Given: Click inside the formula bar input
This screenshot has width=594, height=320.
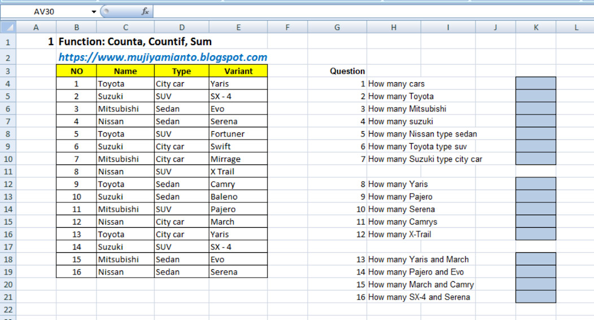Looking at the screenshot, I should coord(373,12).
